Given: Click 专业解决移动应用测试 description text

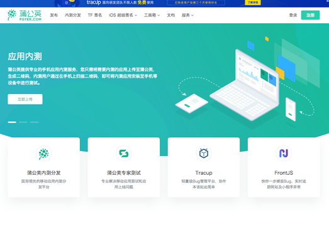Looking at the screenshot, I should point(124,184).
